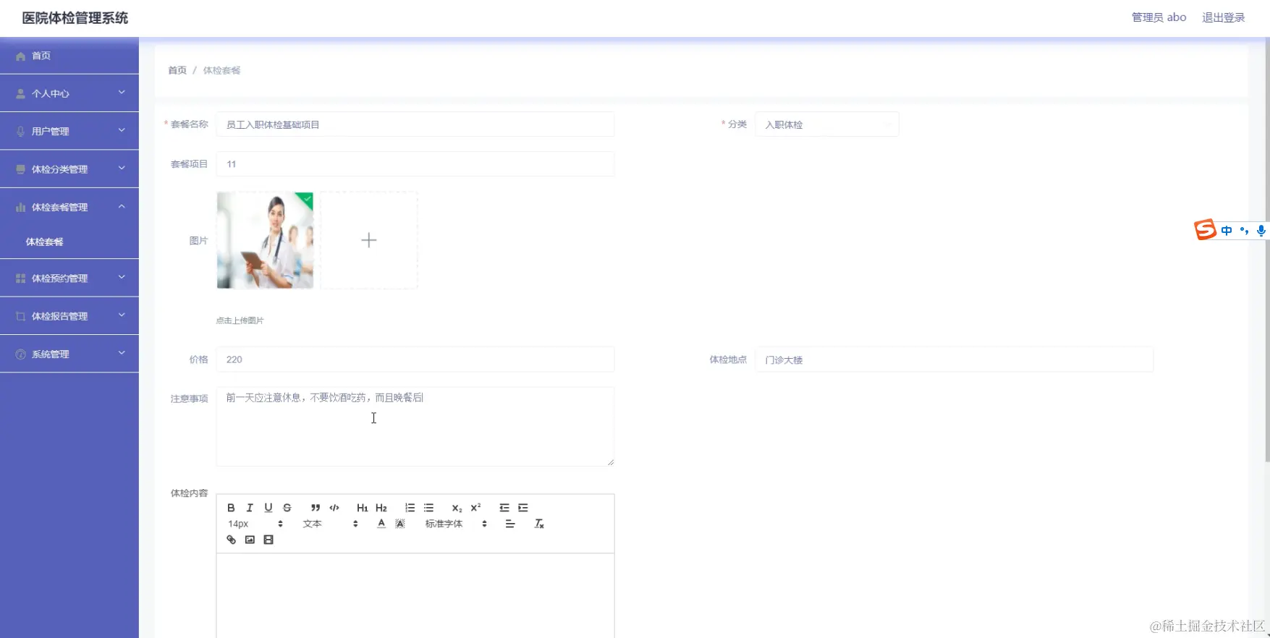Click the Sogou input method logo
1270x638 pixels.
pos(1205,230)
